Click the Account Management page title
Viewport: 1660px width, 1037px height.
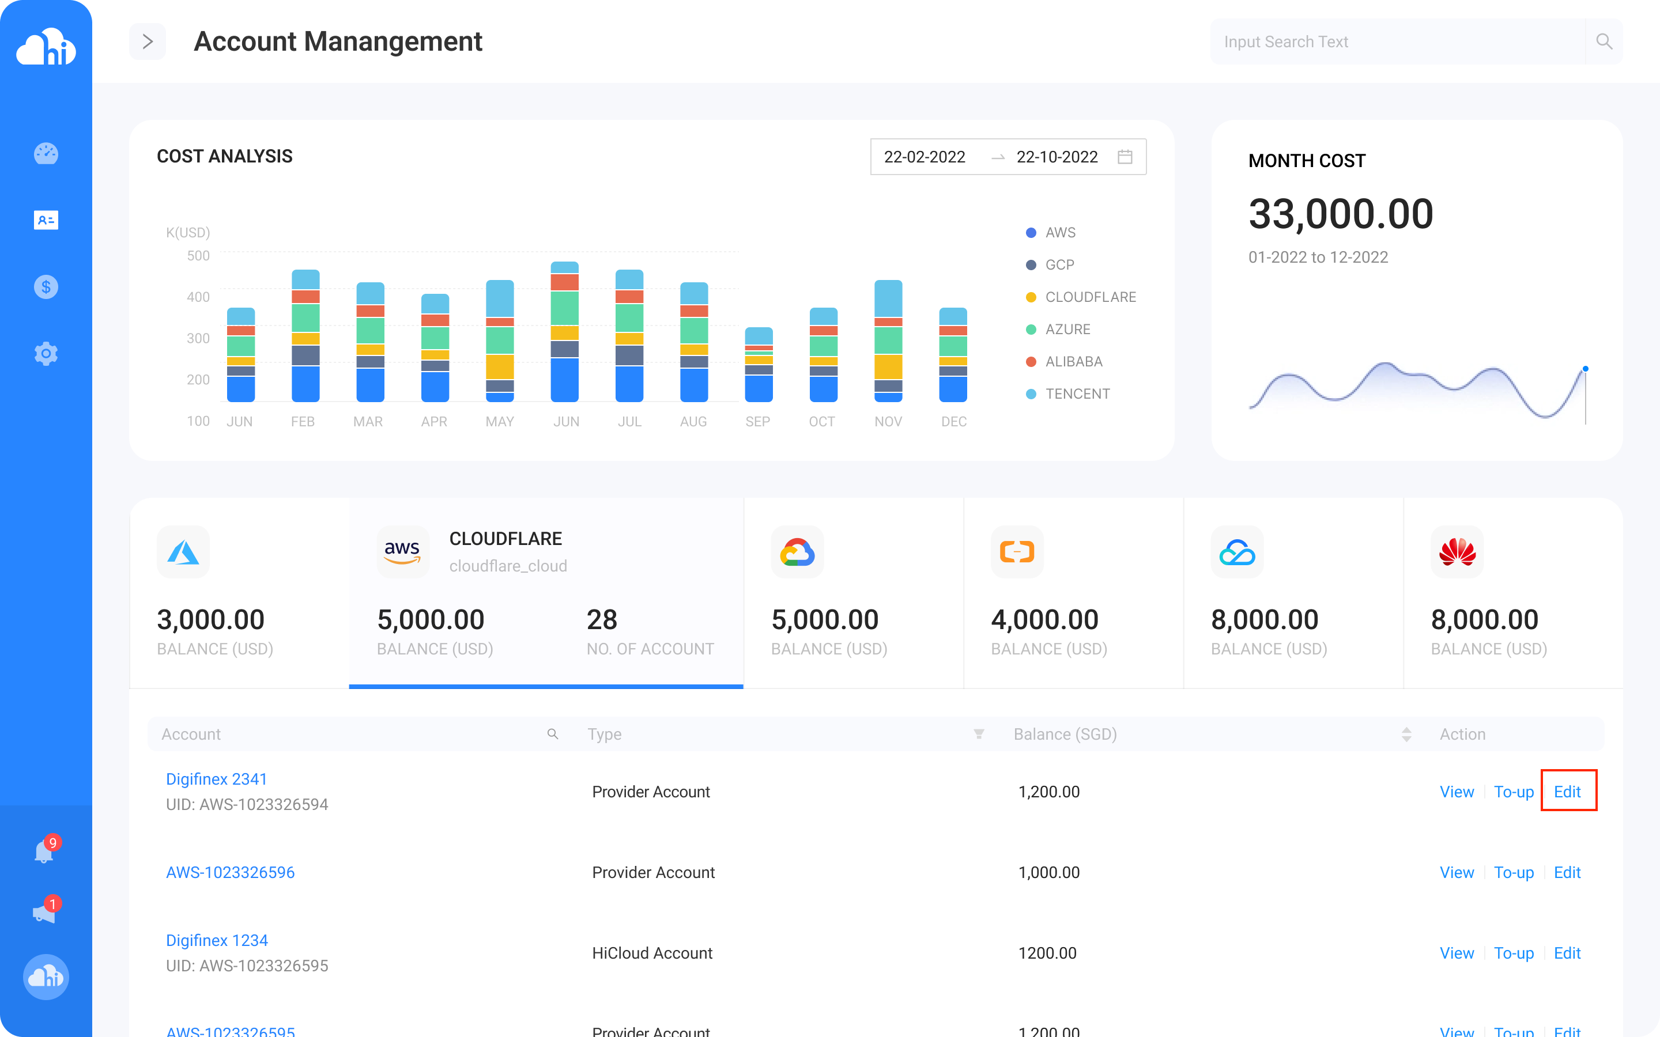(338, 42)
